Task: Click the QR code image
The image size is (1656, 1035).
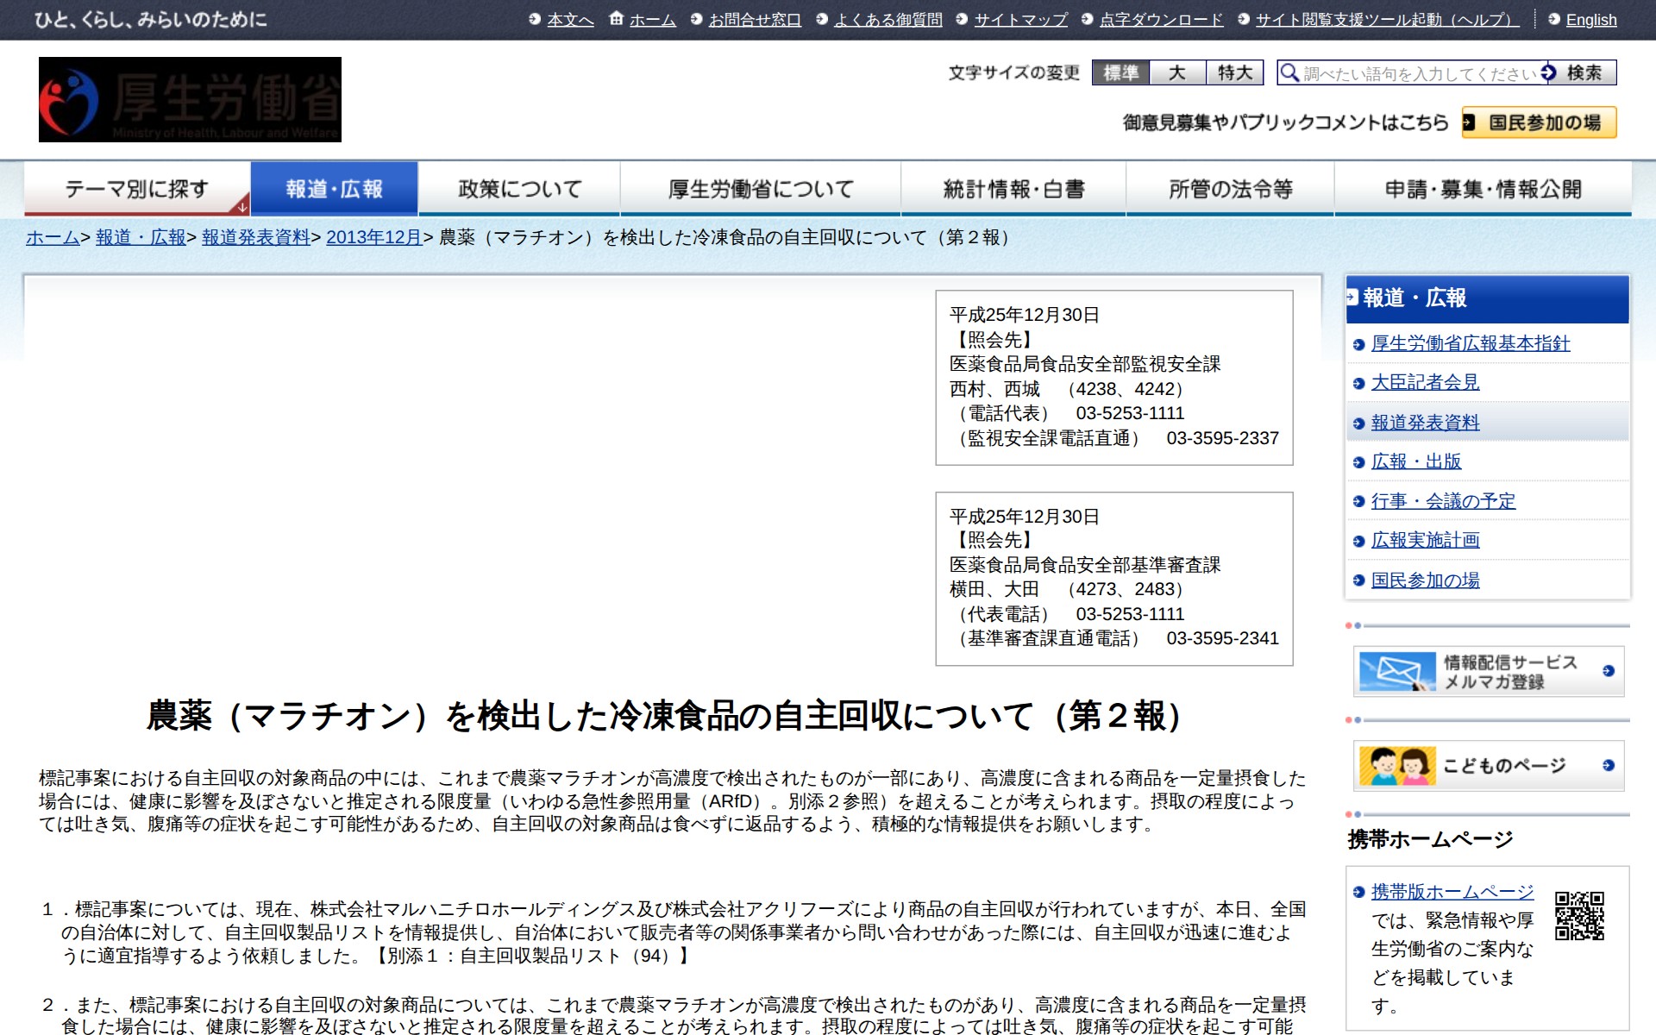Action: click(x=1579, y=916)
